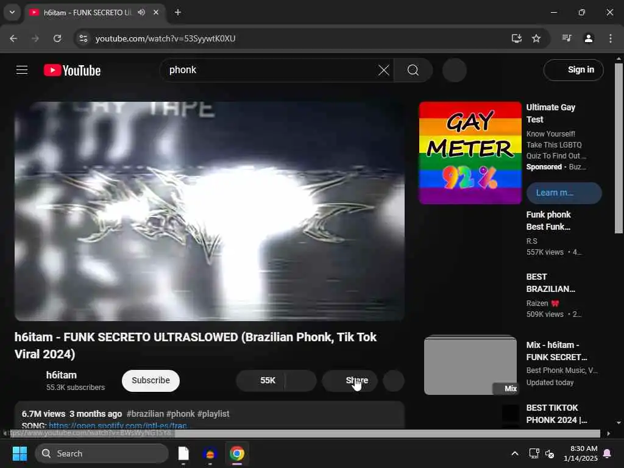Screen dimensions: 624x468
Task: Clear the search box with the X
Action: 384,71
